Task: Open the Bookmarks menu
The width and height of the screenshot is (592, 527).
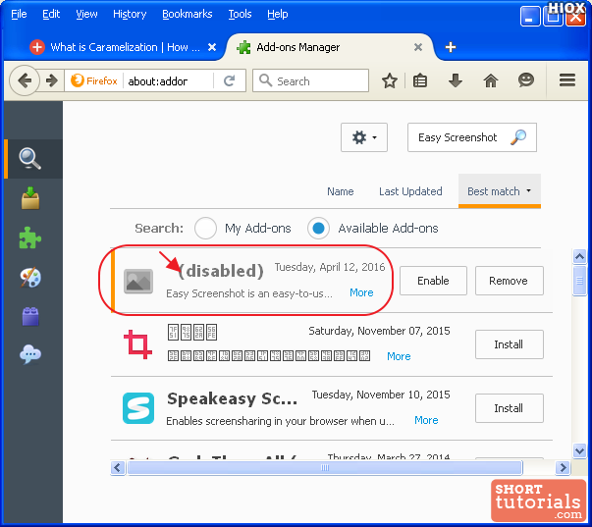Action: tap(187, 14)
